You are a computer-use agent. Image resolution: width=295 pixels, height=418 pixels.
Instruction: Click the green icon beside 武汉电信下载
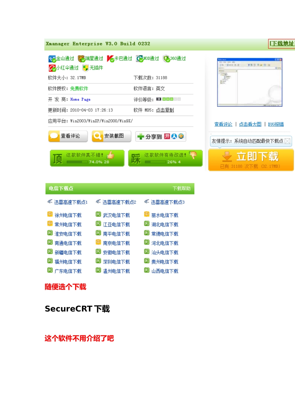tap(98, 214)
